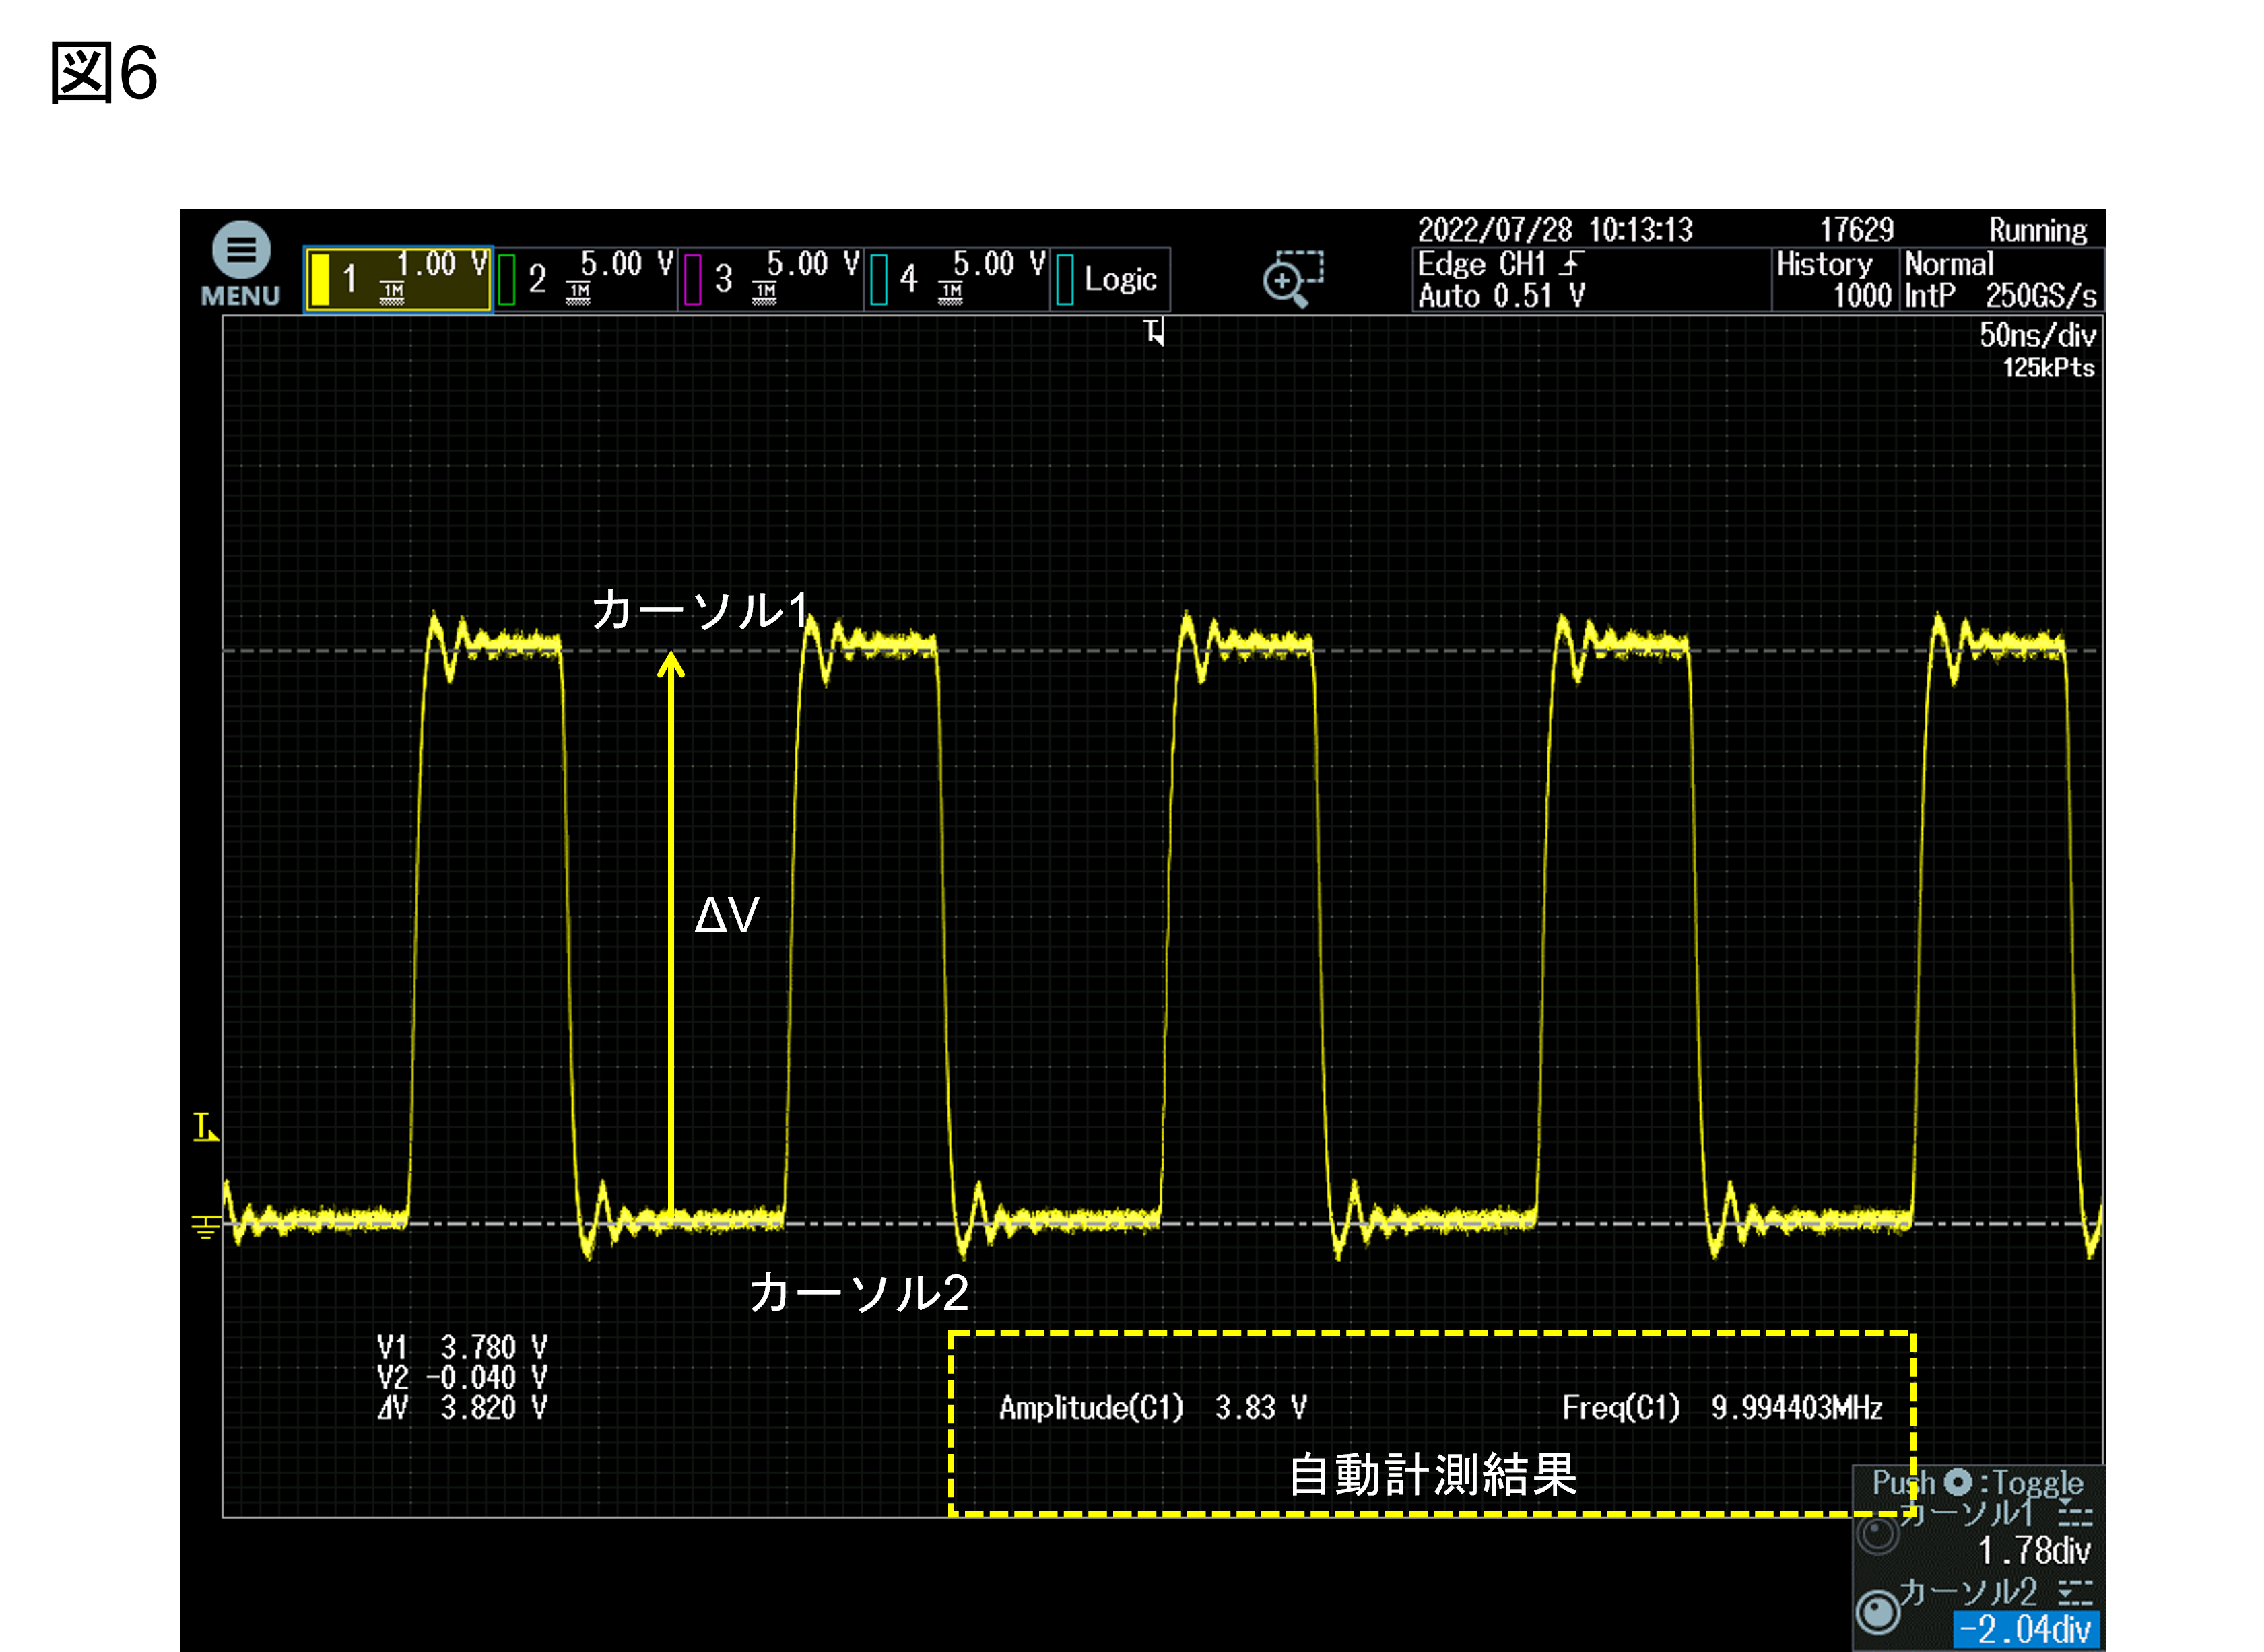Click the Freq(C1) 9.994403MHz measurement
This screenshot has height=1652, width=2264.
pos(1722,1408)
